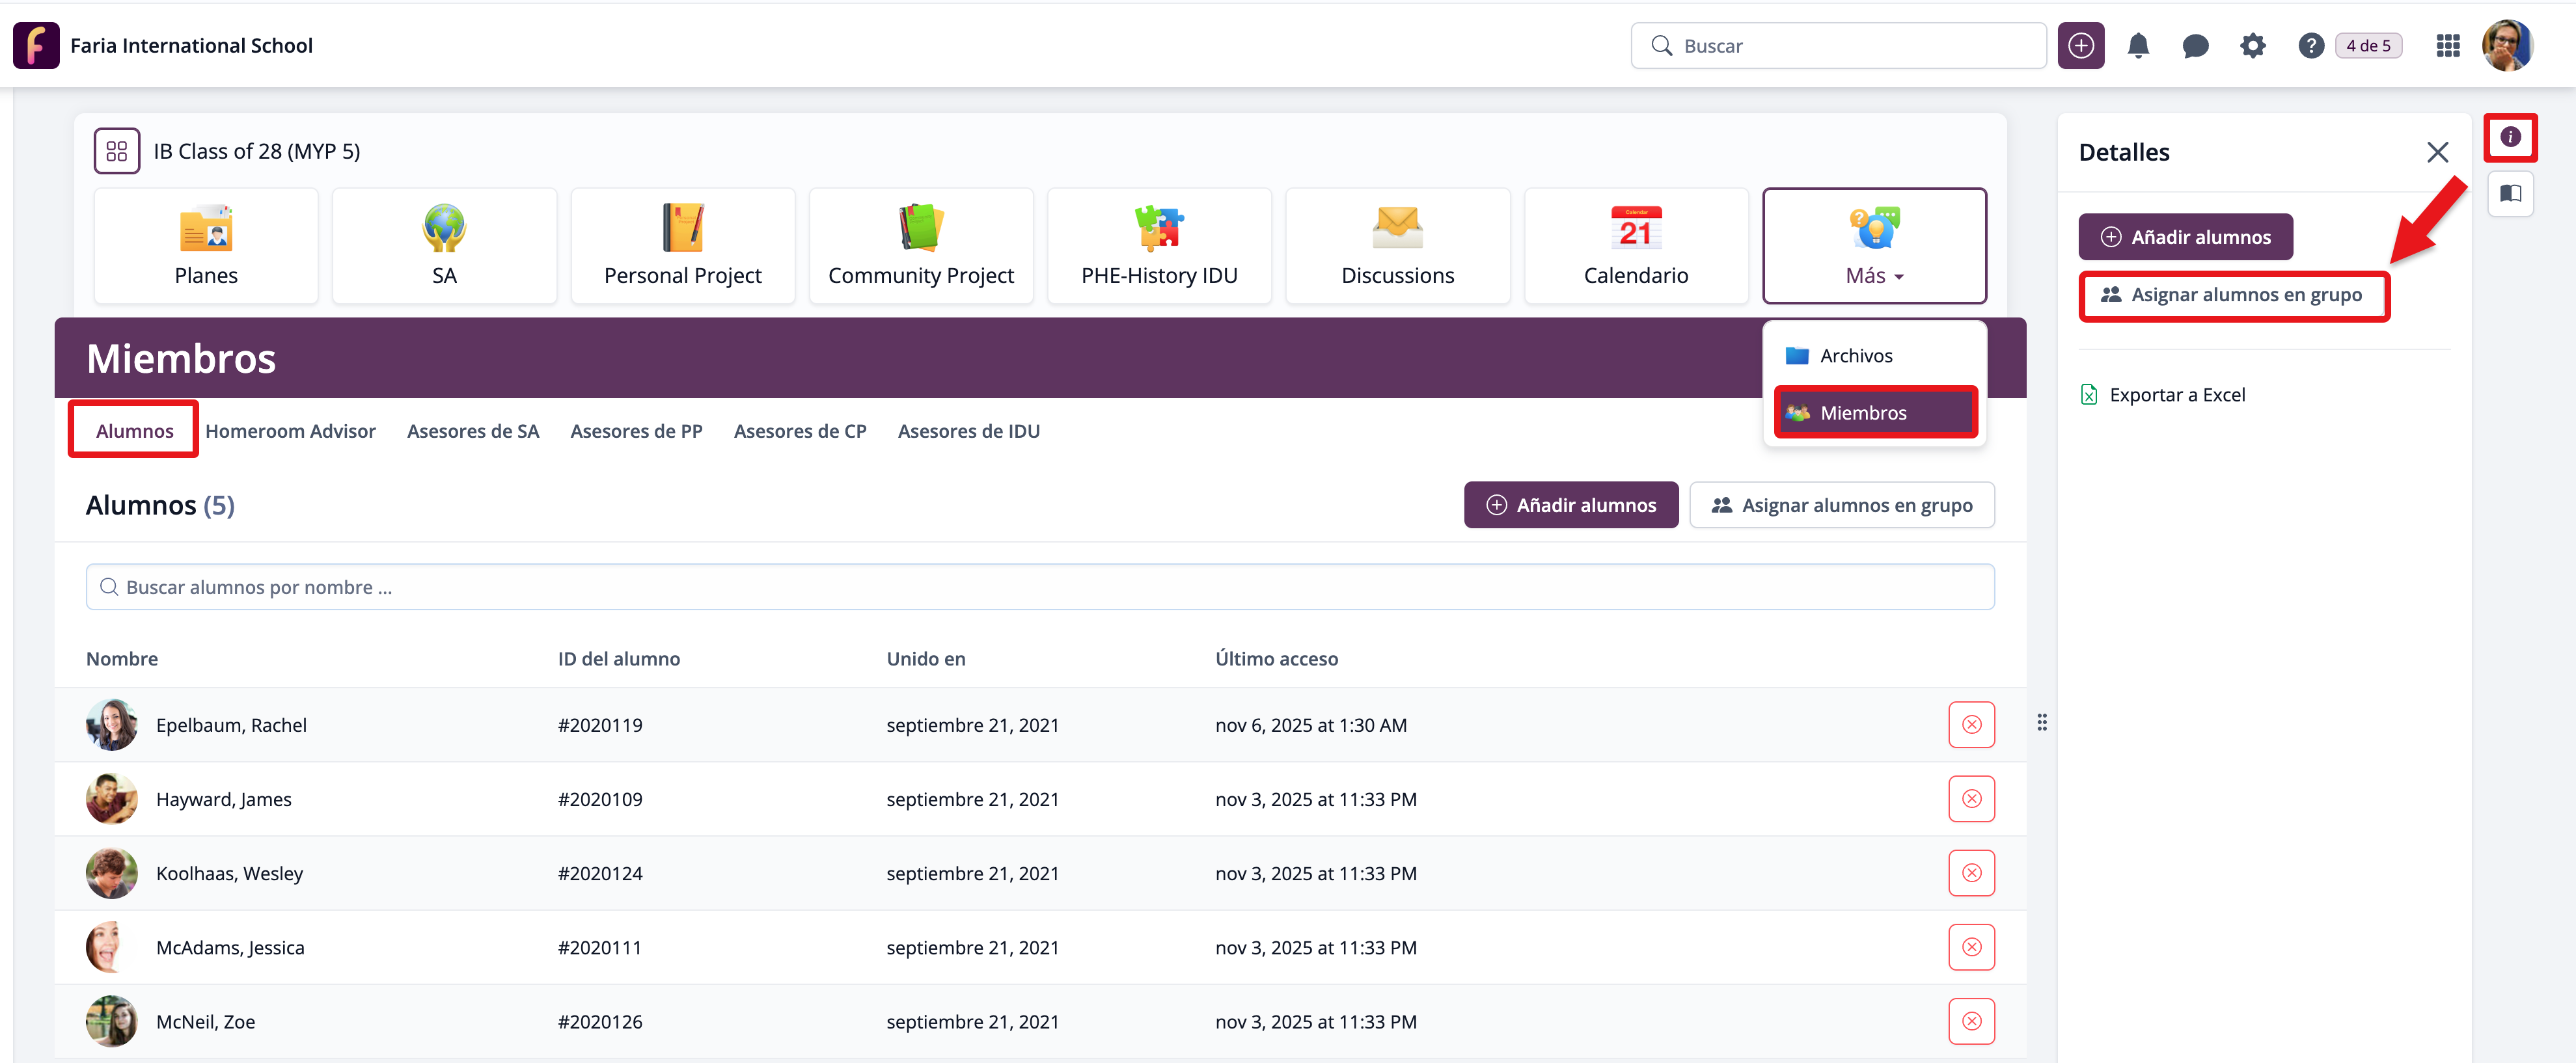Screen dimensions: 2576x1063
Task: Open the messages chat bubble icon
Action: pos(2195,46)
